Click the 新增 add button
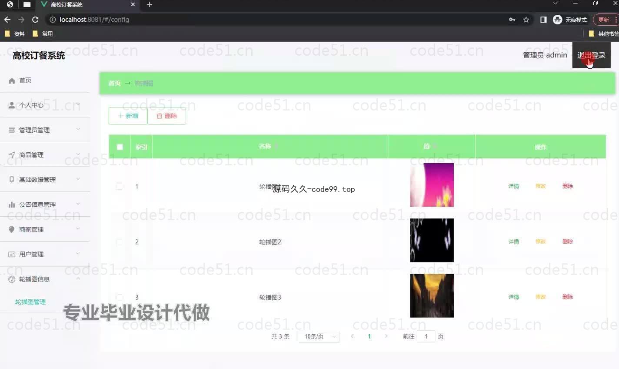 (128, 116)
